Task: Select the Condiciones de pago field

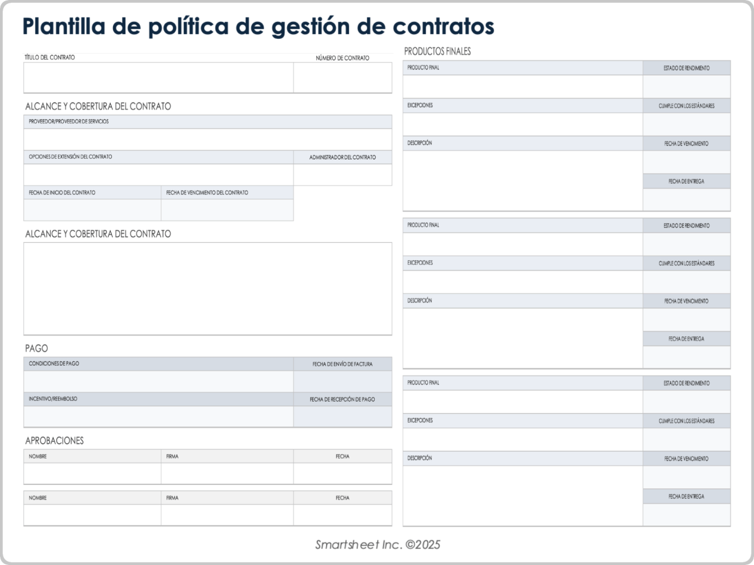Action: pos(158,381)
